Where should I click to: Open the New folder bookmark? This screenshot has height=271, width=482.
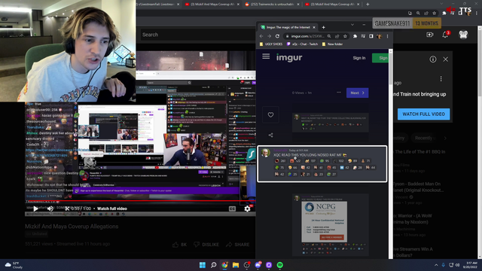[x=332, y=44]
